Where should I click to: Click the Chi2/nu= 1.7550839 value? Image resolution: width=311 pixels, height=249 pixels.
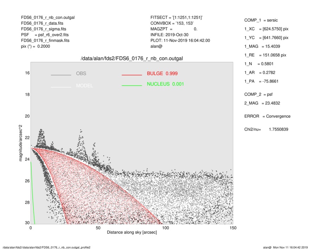coord(266,129)
